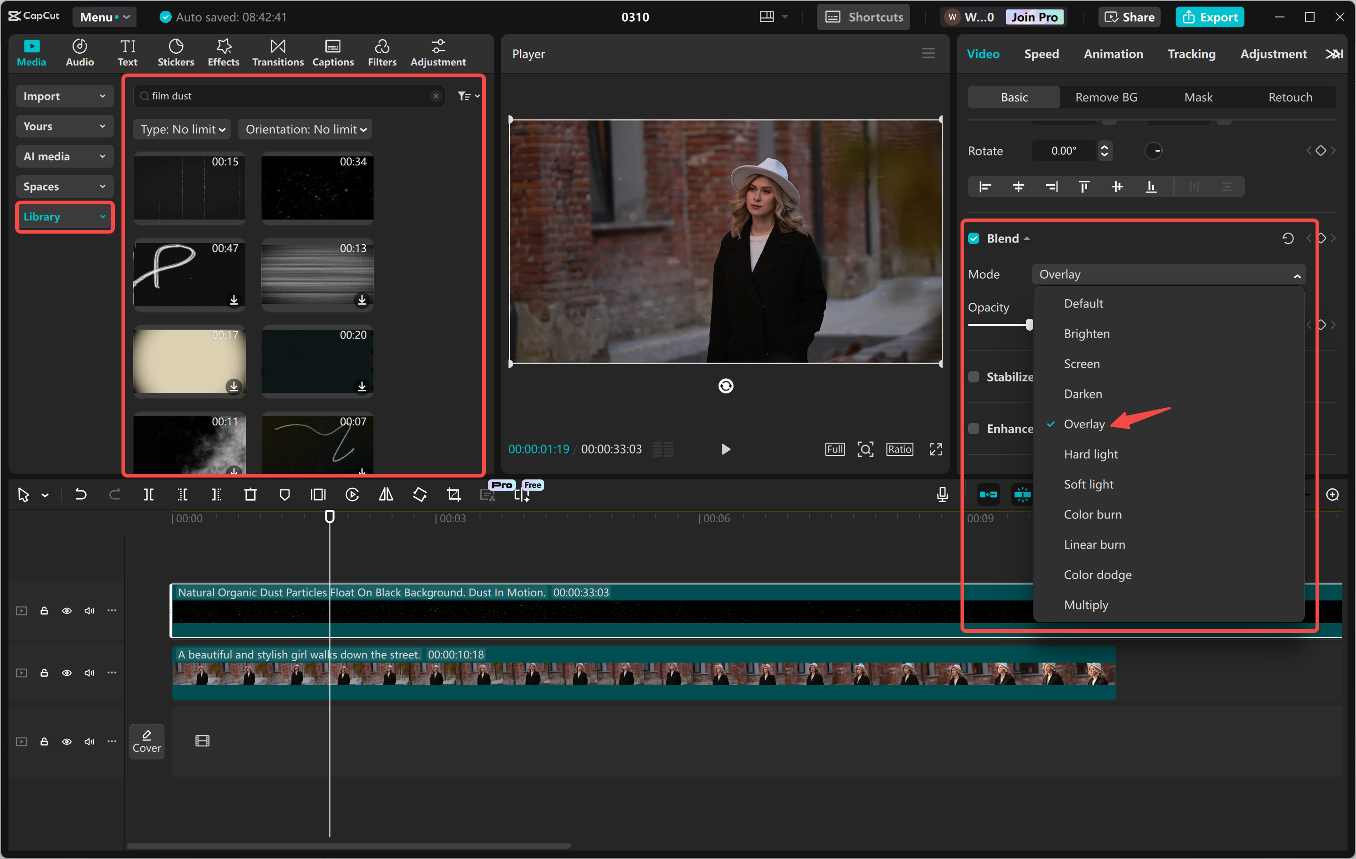Image resolution: width=1356 pixels, height=859 pixels.
Task: Switch to the Animation tab
Action: pos(1114,54)
